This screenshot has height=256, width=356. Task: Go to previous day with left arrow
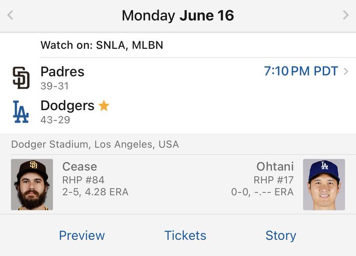coord(10,15)
